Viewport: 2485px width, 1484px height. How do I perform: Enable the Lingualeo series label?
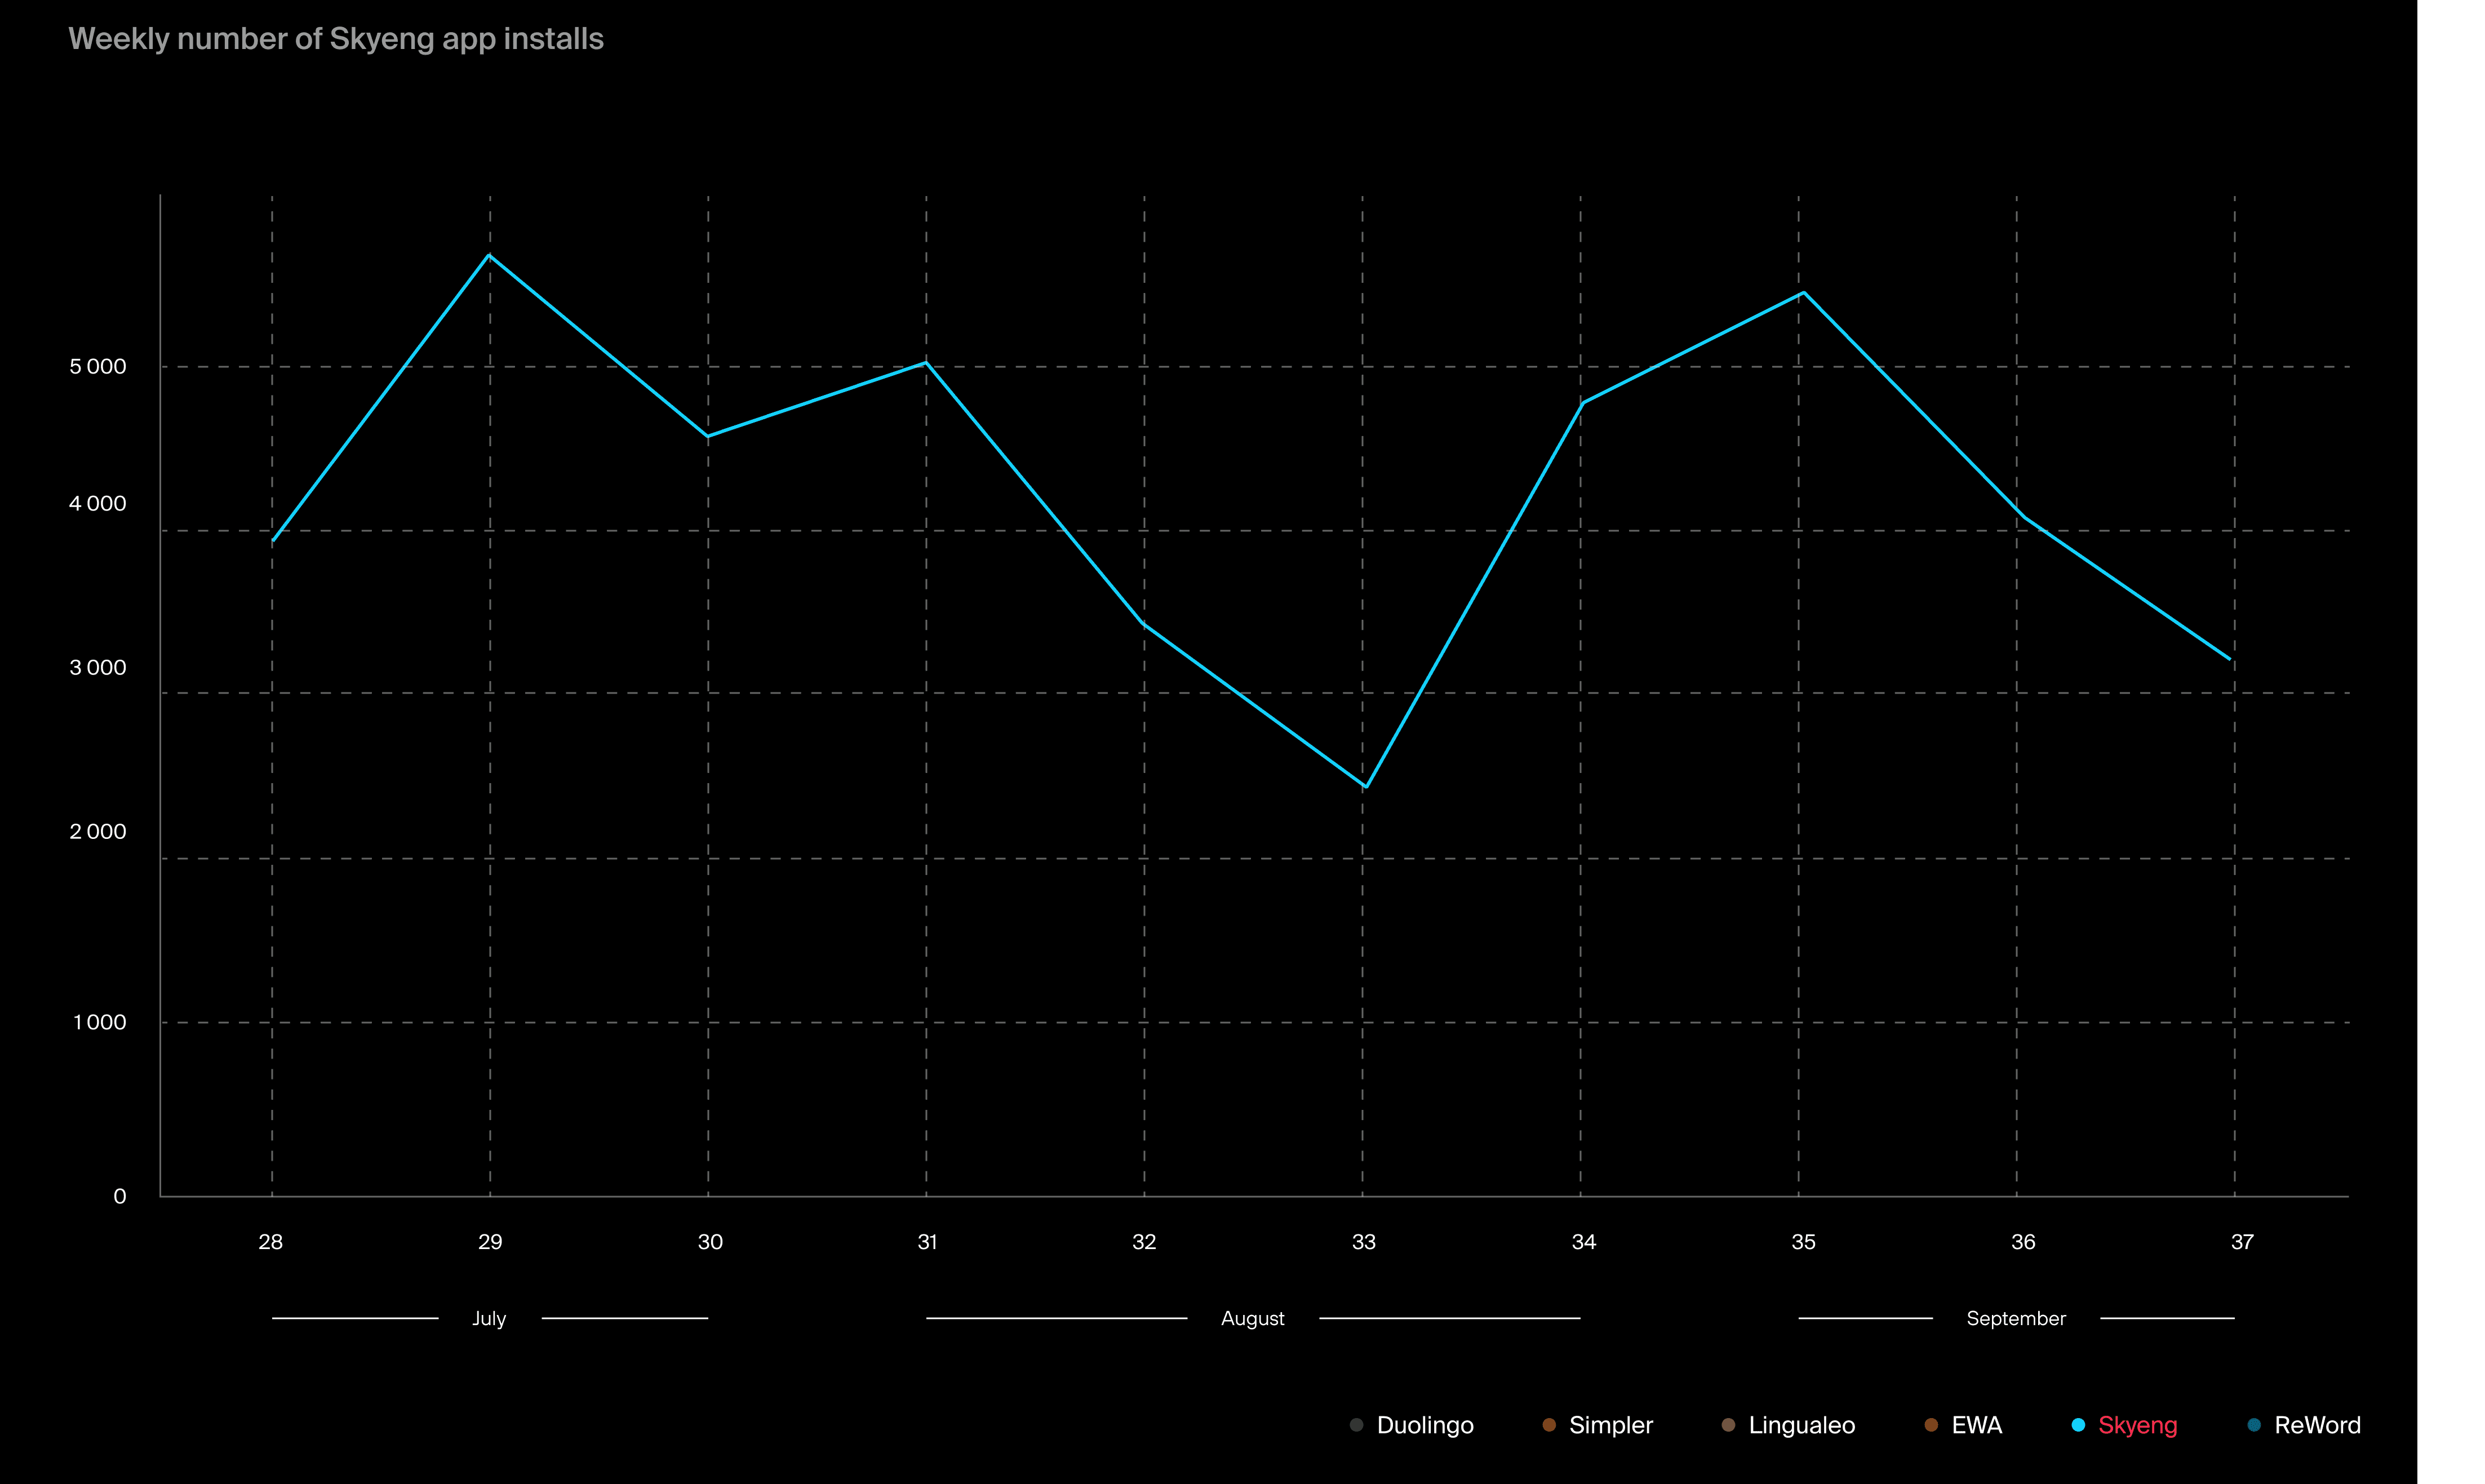click(1801, 1425)
